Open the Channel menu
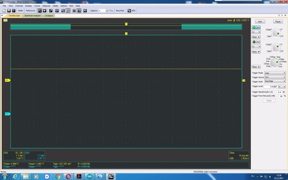Viewport: 288px width, 180px height. point(19,6)
